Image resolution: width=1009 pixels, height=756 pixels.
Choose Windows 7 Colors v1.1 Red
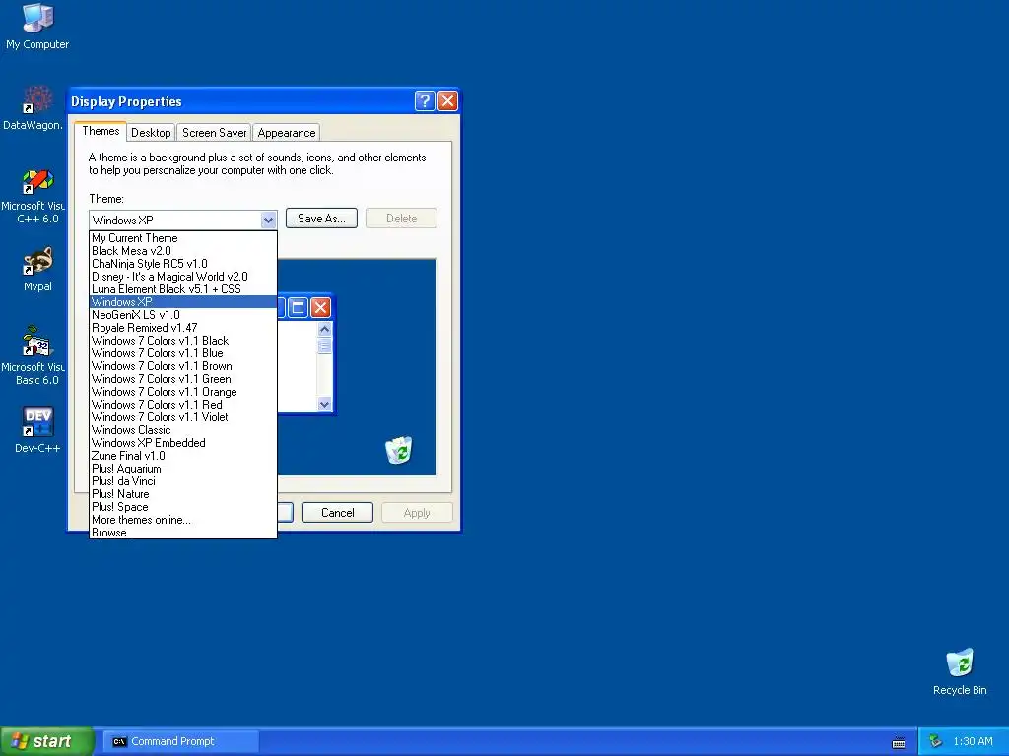click(182, 405)
